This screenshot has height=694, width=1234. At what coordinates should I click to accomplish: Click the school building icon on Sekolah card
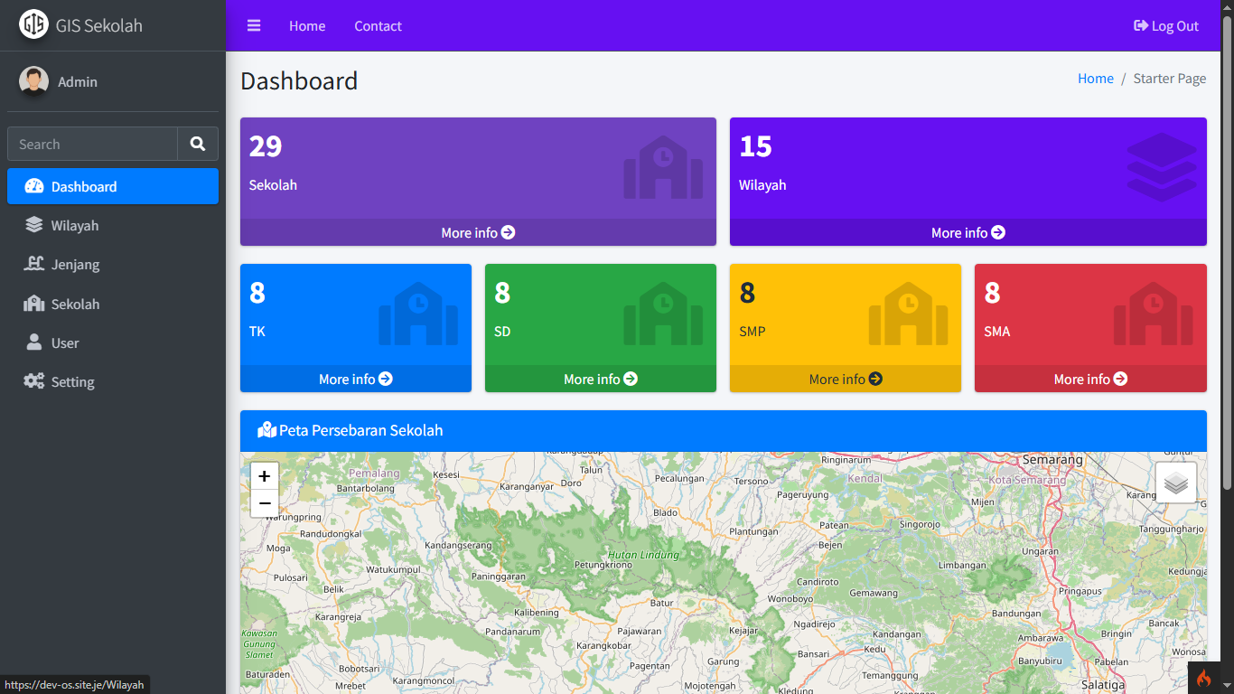663,167
